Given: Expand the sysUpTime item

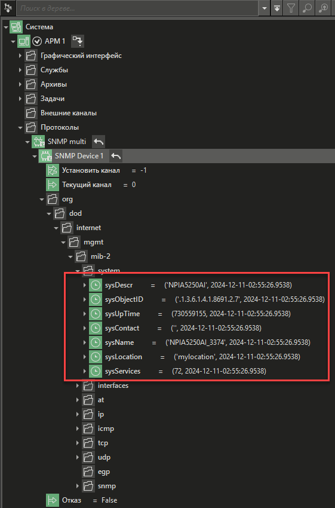Looking at the screenshot, I should click(x=84, y=314).
